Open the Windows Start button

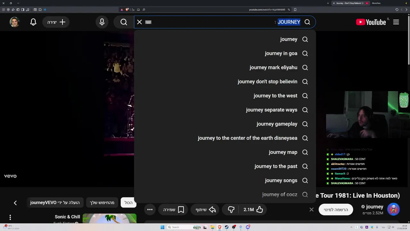[x=162, y=227]
